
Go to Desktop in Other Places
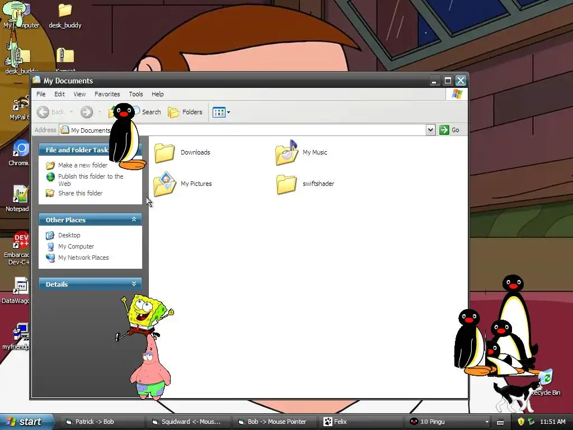(x=69, y=235)
